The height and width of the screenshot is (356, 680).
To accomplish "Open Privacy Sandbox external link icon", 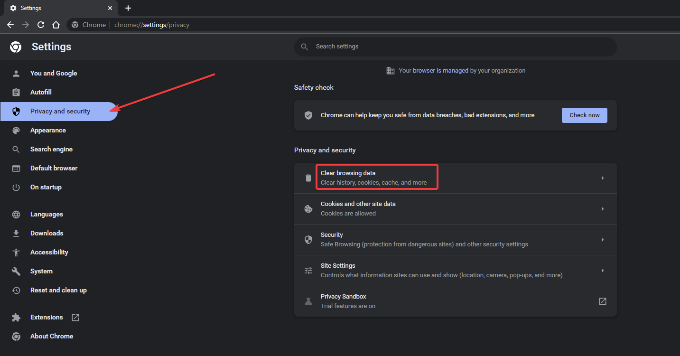I will pos(602,301).
